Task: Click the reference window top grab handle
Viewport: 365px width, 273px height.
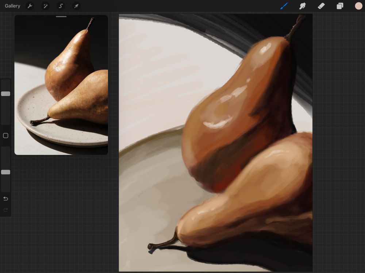Action: (x=61, y=17)
